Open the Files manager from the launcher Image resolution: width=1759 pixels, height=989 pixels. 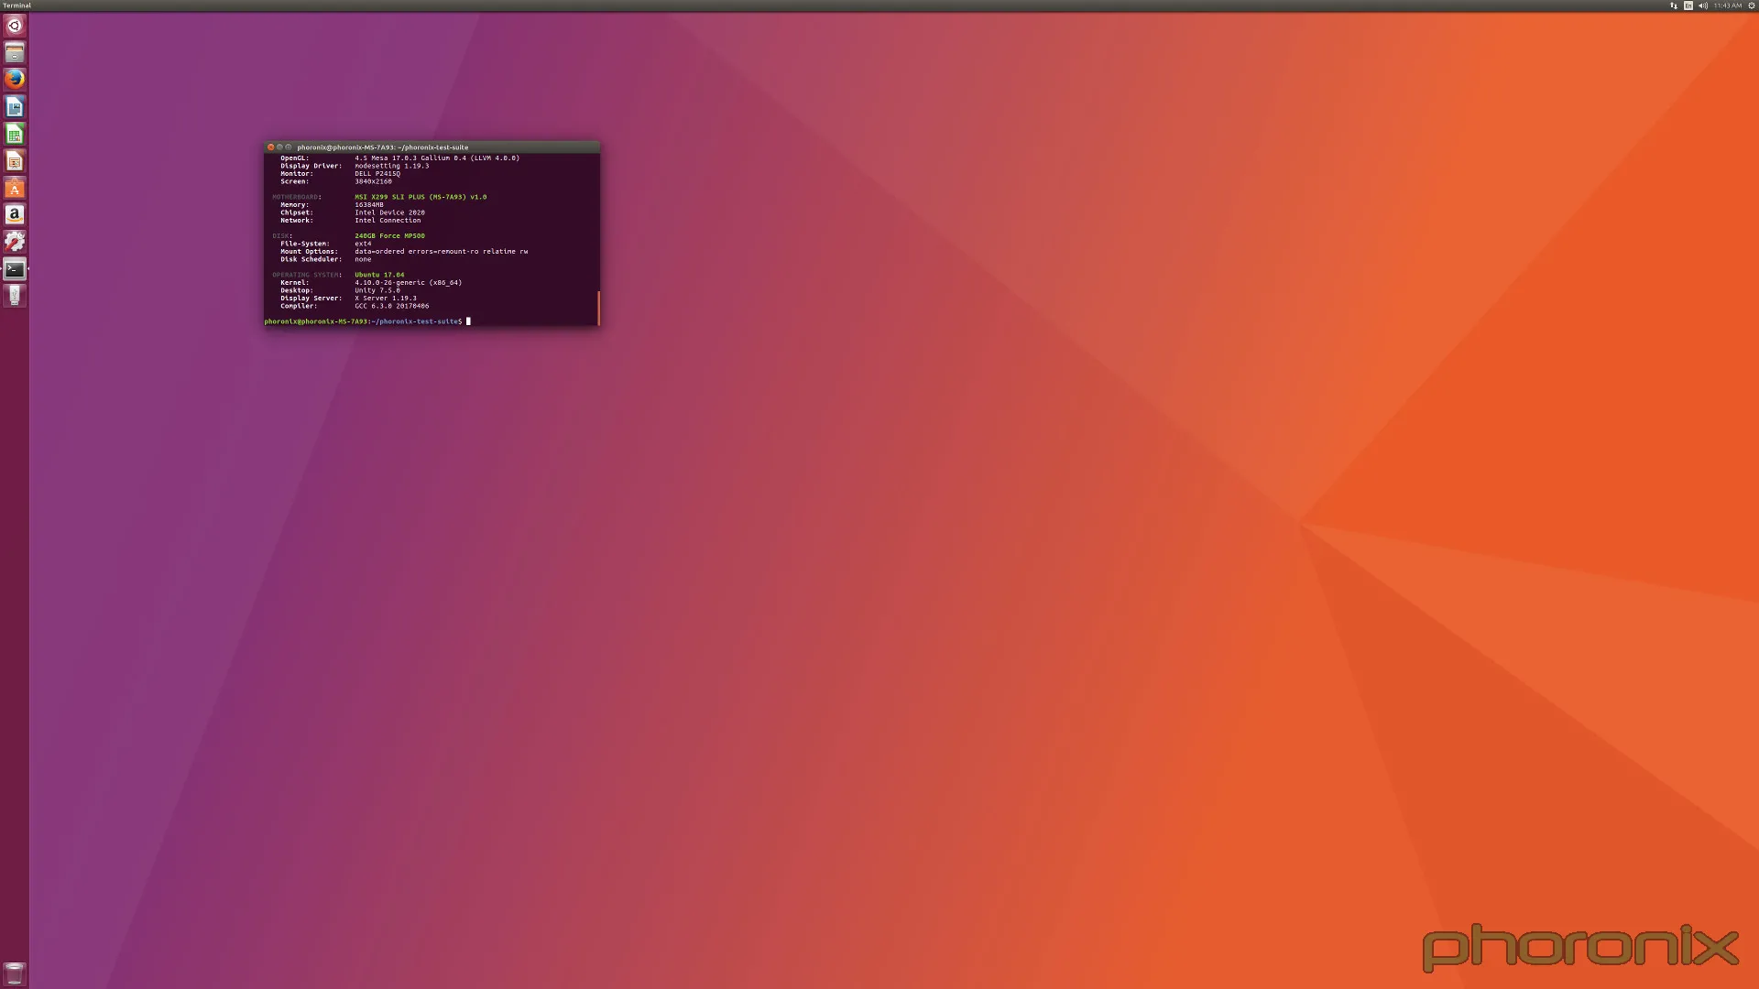pyautogui.click(x=14, y=52)
